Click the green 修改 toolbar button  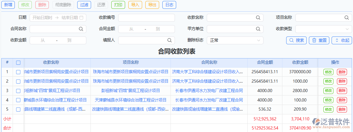pyautogui.click(x=25, y=5)
